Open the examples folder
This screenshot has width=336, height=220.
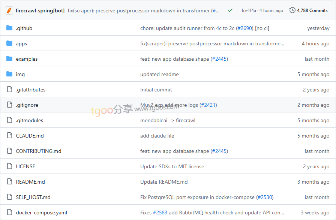click(27, 59)
